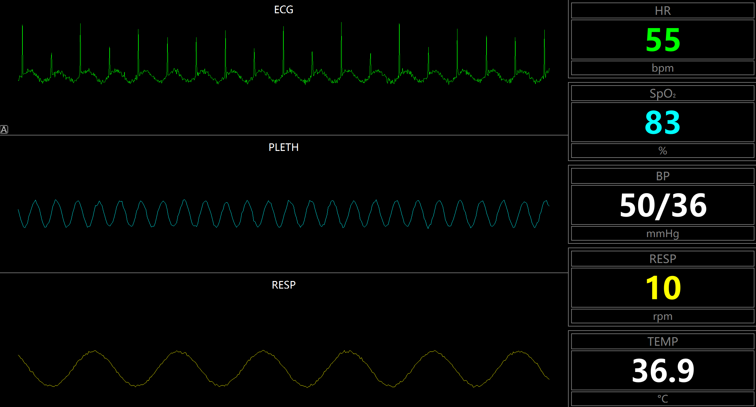Screen dimensions: 756x407
Task: Select the SpO₂ value 83
Action: [x=662, y=123]
